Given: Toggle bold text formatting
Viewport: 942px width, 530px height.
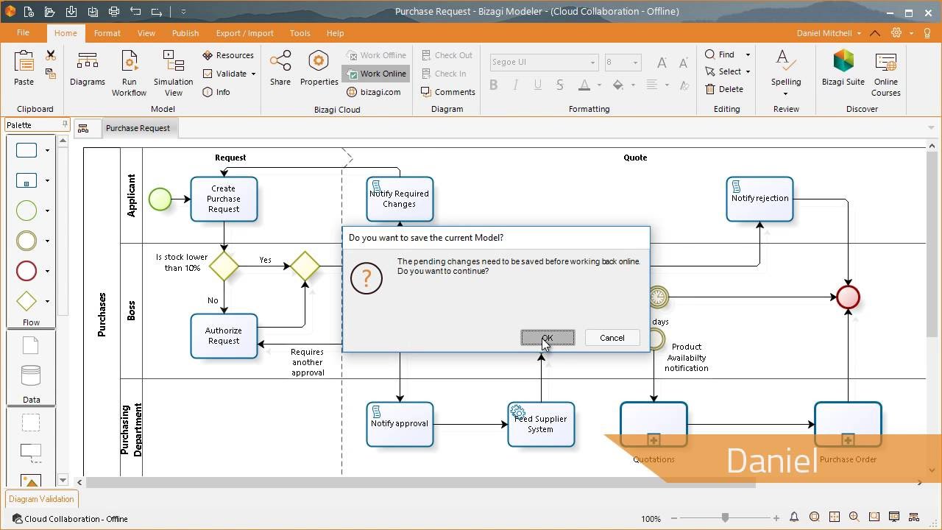Looking at the screenshot, I should (x=494, y=85).
